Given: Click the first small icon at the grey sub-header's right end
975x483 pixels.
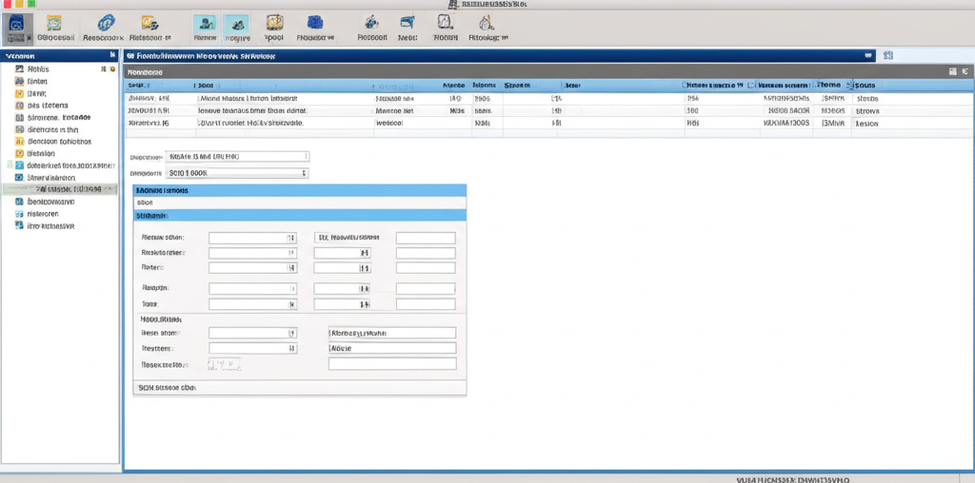Looking at the screenshot, I should point(952,71).
